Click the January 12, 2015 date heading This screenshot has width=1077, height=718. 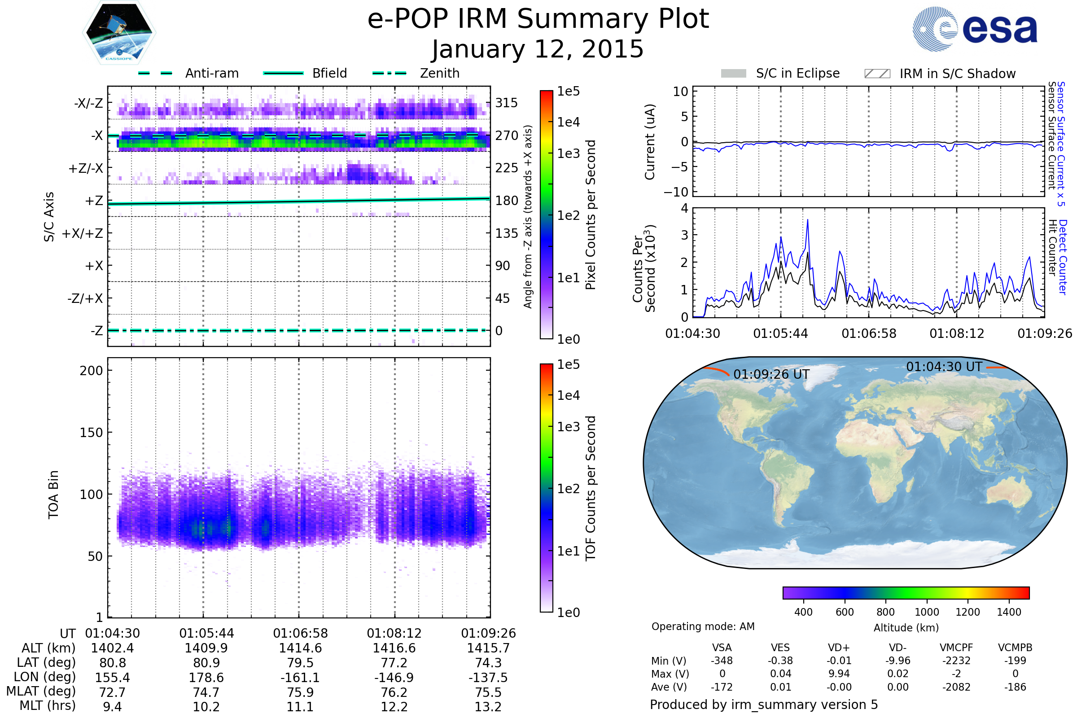tap(538, 49)
